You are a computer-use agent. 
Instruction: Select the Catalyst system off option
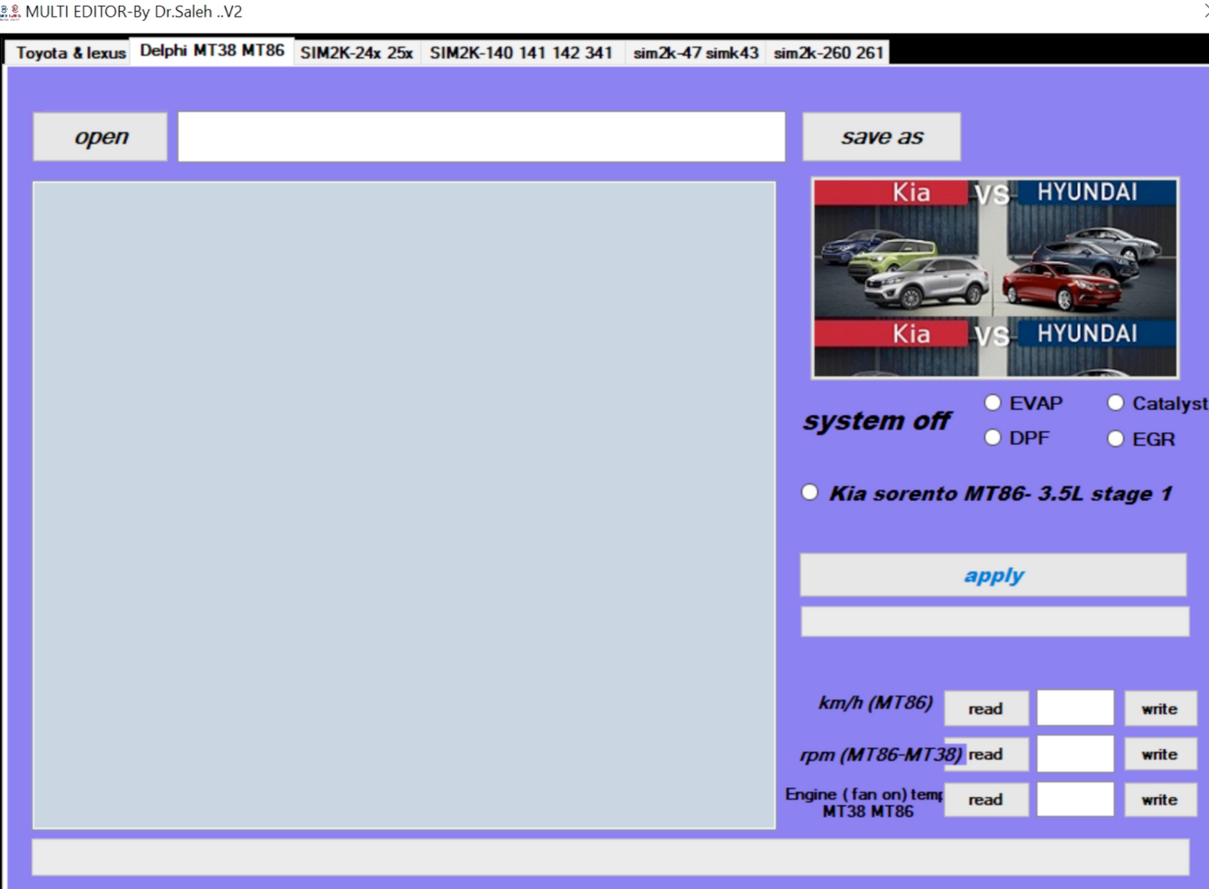[x=1116, y=402]
